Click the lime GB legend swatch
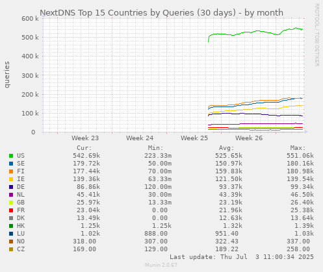Screen dimensions: 323x272 [11, 203]
